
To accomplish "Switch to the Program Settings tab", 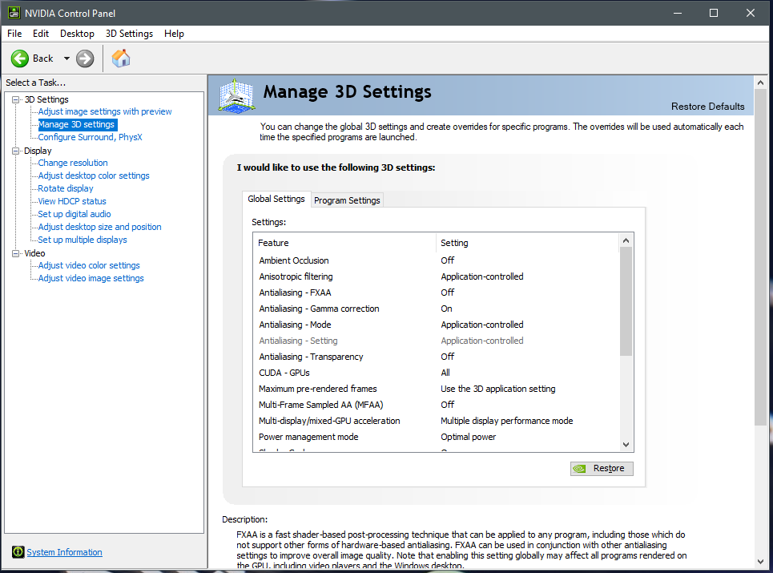I will [347, 200].
